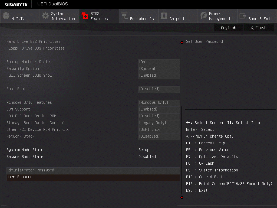Click the F9 System Information hint
Image resolution: width=277 pixels, height=208 pixels.
(x=212, y=170)
